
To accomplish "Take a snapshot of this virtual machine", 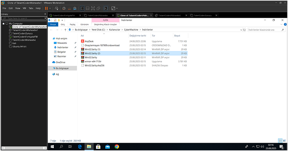I will pyautogui.click(x=64, y=8).
